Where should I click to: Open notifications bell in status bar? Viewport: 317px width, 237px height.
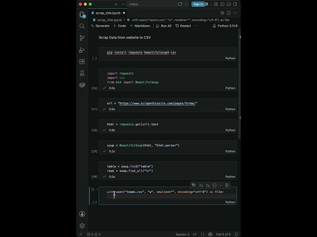[236, 234]
